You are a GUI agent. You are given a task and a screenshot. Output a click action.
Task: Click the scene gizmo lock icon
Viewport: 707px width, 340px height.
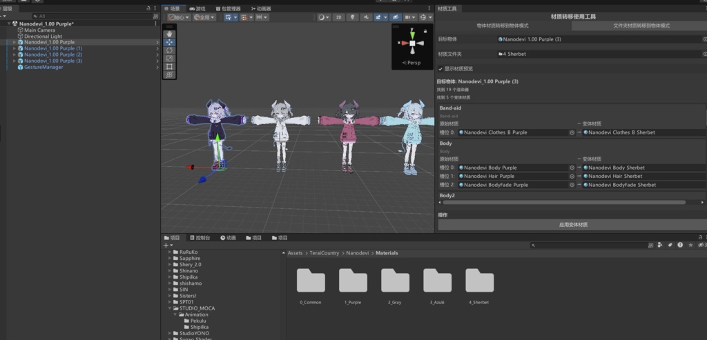click(x=425, y=31)
